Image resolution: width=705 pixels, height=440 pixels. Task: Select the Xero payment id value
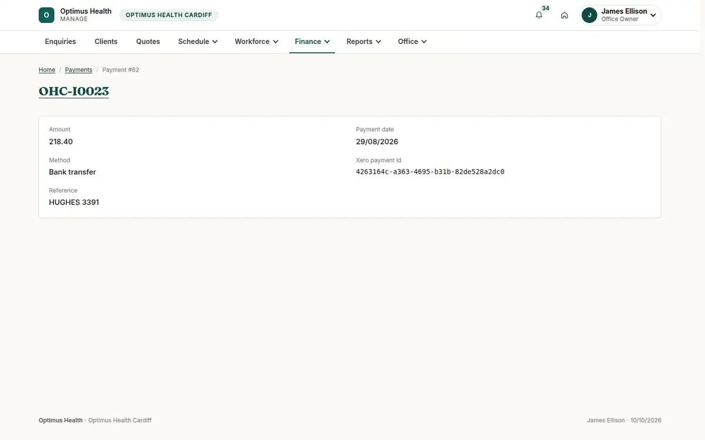point(430,172)
